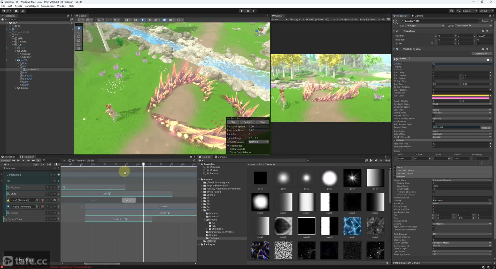Switch to the Animation tab
Image resolution: width=496 pixels, height=269 pixels.
click(x=8, y=157)
